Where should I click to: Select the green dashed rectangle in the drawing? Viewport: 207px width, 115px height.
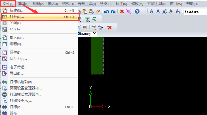(97, 56)
